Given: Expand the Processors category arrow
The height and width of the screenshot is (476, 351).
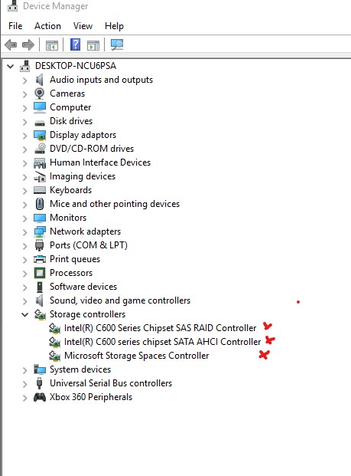Looking at the screenshot, I should tap(24, 274).
